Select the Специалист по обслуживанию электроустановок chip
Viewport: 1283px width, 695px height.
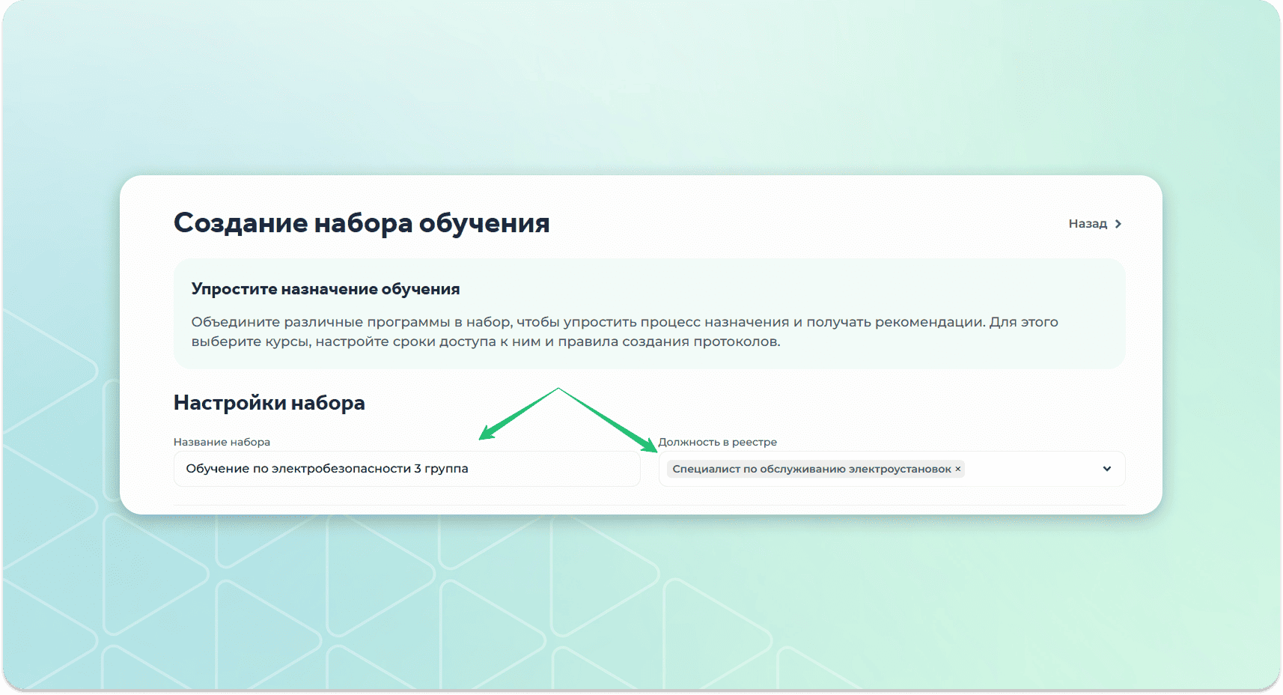point(811,469)
